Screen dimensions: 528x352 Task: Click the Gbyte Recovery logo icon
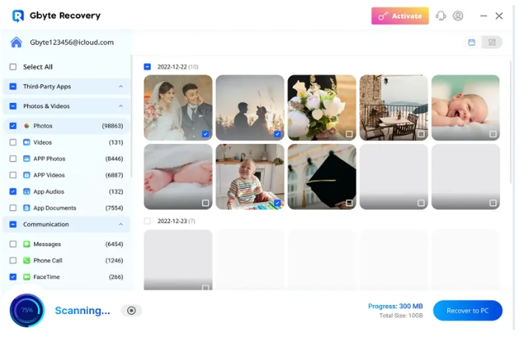(18, 16)
